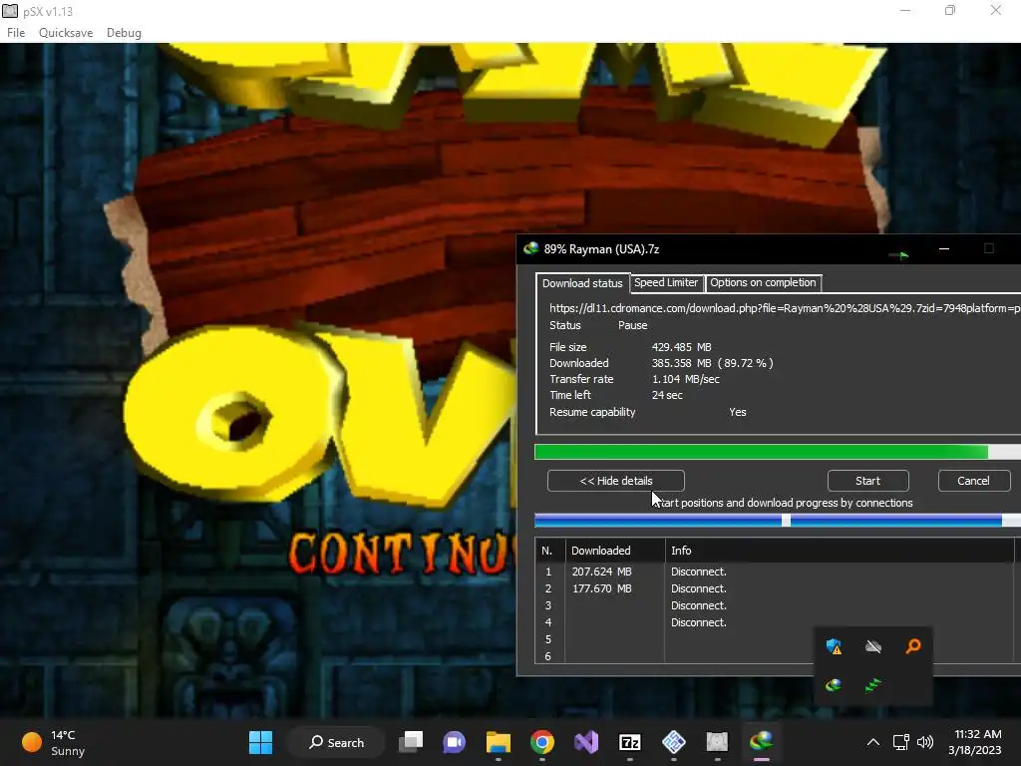The width and height of the screenshot is (1021, 766).
Task: Click the Resume capability Yes value
Action: click(738, 412)
